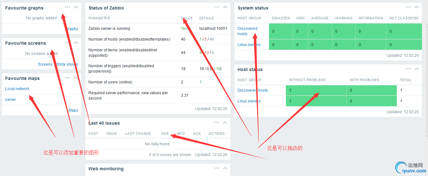Click the Average cell for Linux servers
The width and height of the screenshot is (428, 176).
point(320,45)
